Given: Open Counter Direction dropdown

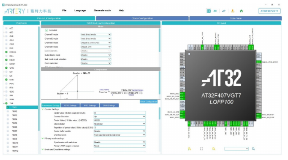Looking at the screenshot, I should (120, 116).
